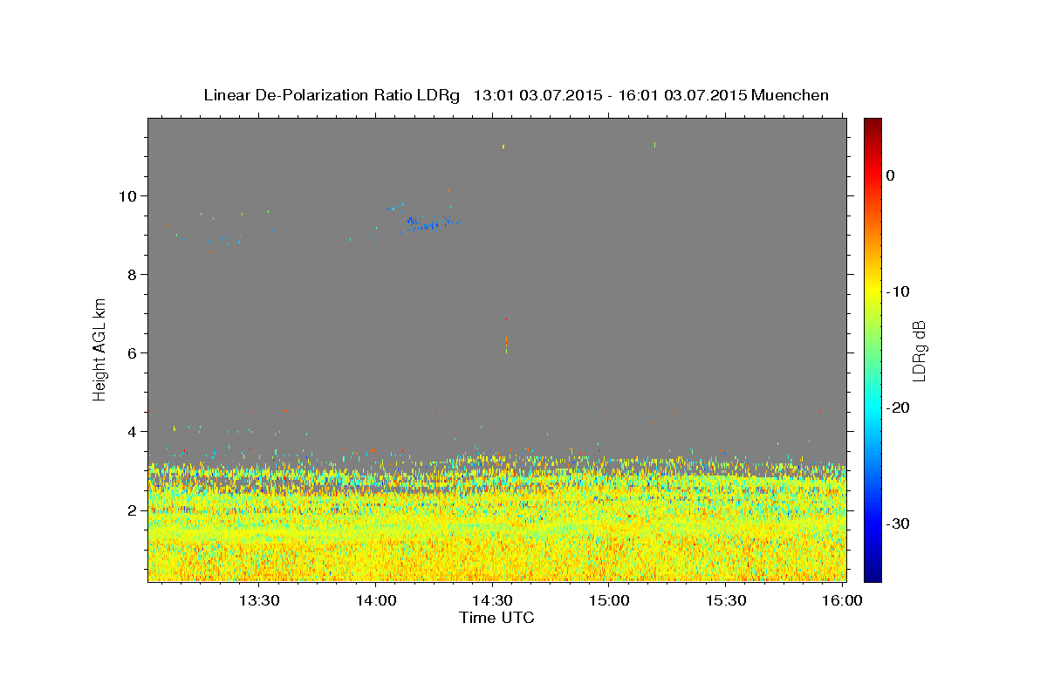Viewport: 1047px width, 698px height.
Task: Click the colorbar value -20
Action: point(898,407)
